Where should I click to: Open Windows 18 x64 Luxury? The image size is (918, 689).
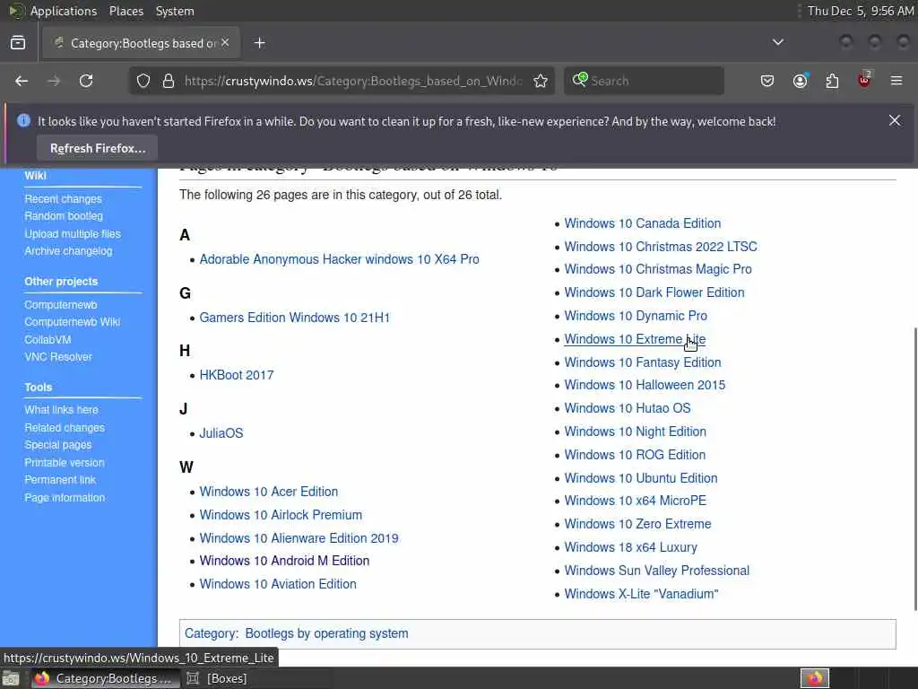coord(631,547)
